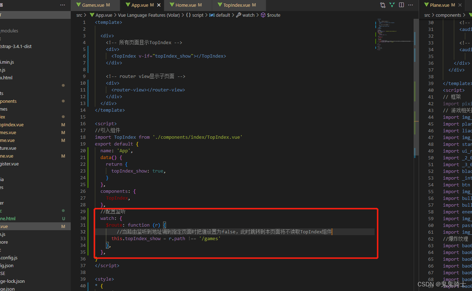Click 'export default {' on line 19
The image size is (472, 291).
tap(117, 144)
